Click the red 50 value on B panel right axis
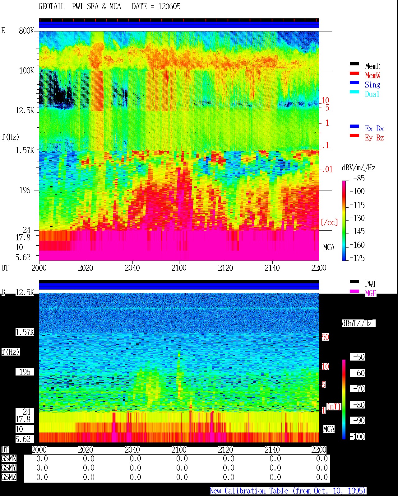 [x=325, y=337]
